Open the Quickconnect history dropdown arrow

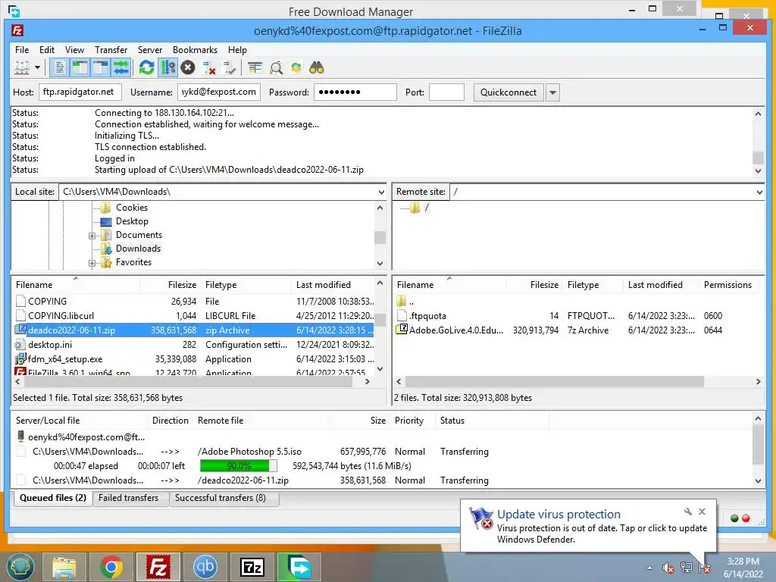click(x=552, y=92)
